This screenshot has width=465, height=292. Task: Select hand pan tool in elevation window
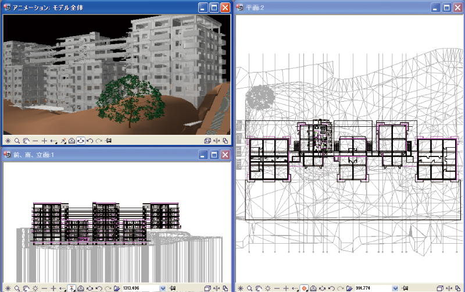(26, 288)
